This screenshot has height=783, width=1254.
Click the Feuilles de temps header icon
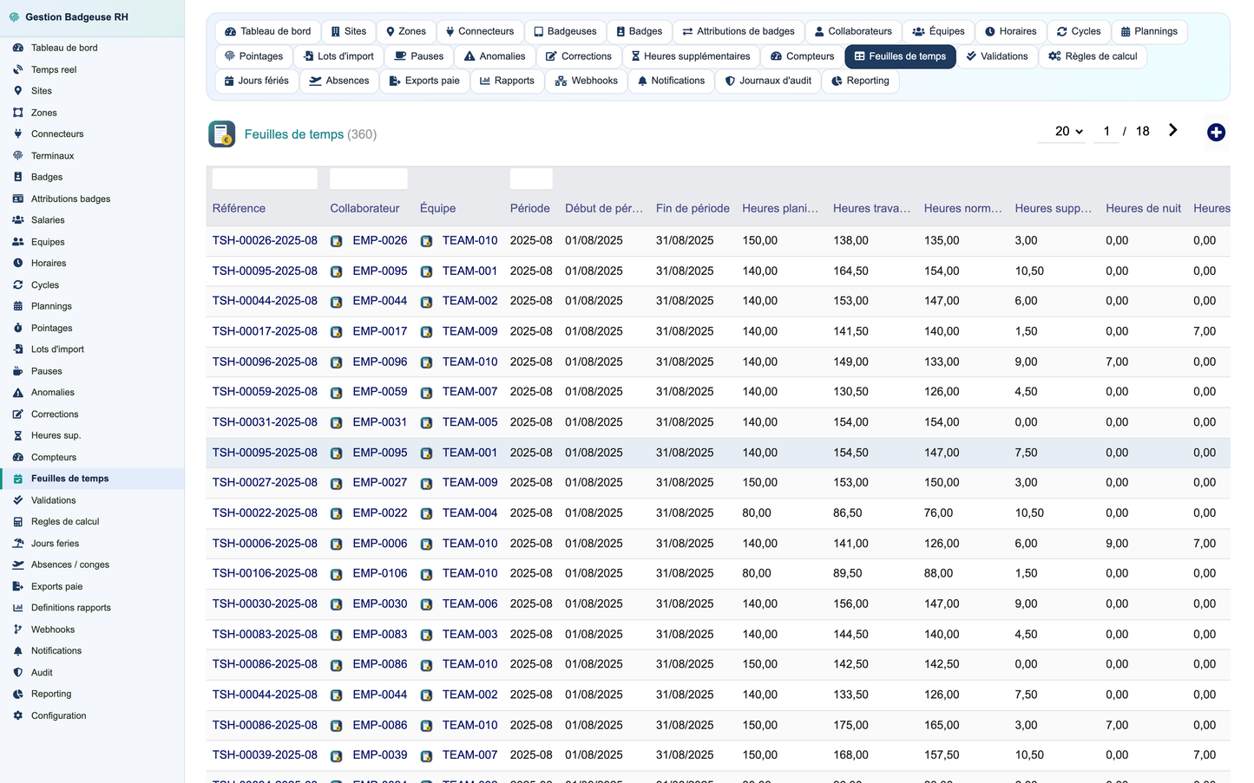click(x=222, y=134)
